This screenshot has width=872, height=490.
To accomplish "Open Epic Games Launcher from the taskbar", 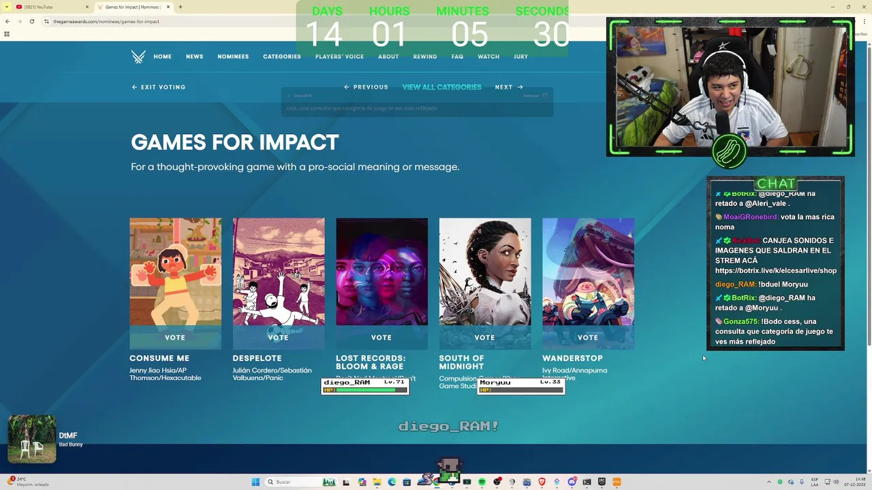I will click(x=602, y=482).
